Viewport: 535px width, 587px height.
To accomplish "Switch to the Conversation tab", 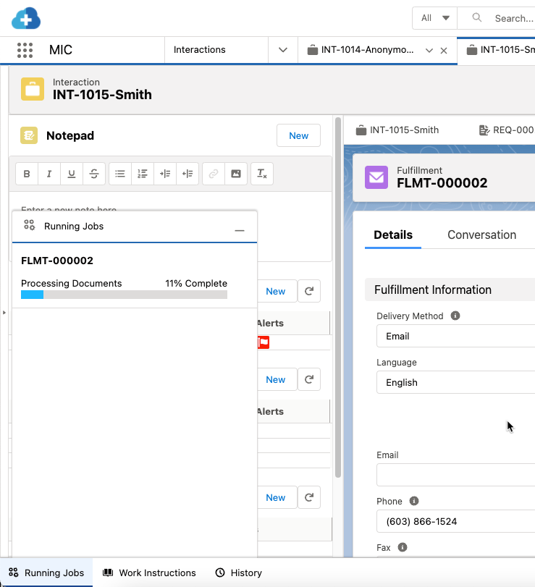I will (481, 235).
